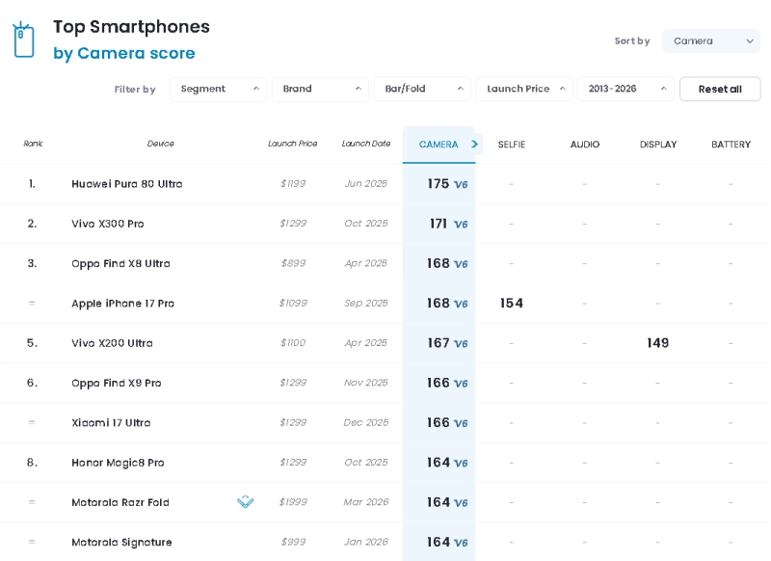Switch to the SELFIE score tab

pos(512,145)
